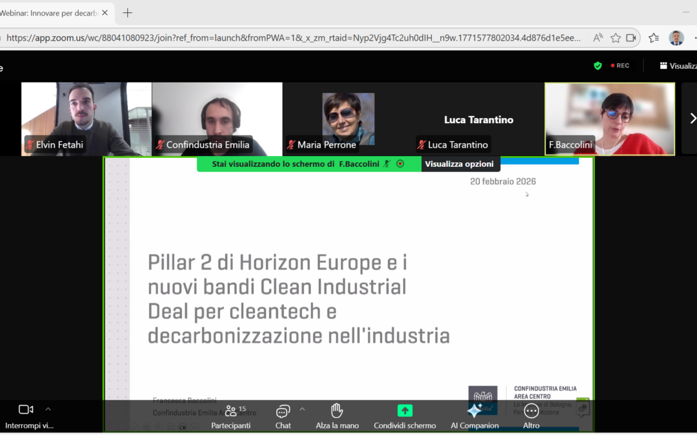Viewport: 697px width, 435px height.
Task: Toggle the favorite star in the address bar
Action: click(x=616, y=37)
